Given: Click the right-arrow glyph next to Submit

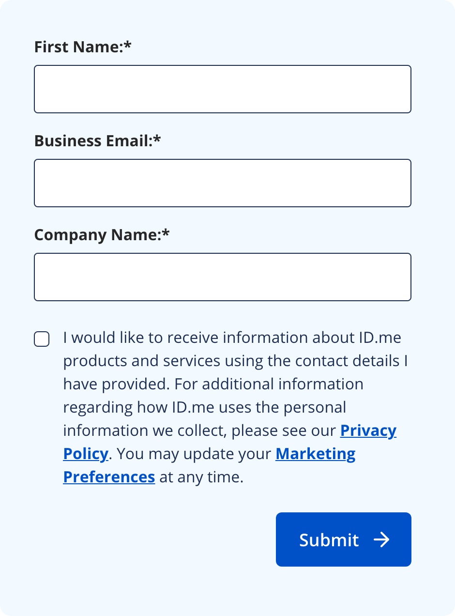Looking at the screenshot, I should click(x=382, y=539).
